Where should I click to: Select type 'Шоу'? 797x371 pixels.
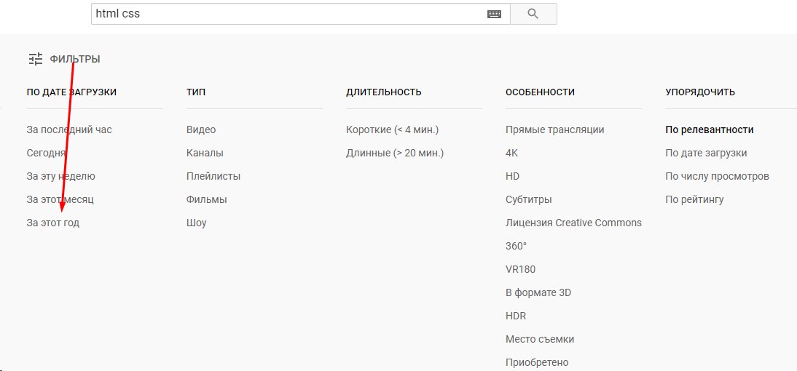click(x=197, y=223)
